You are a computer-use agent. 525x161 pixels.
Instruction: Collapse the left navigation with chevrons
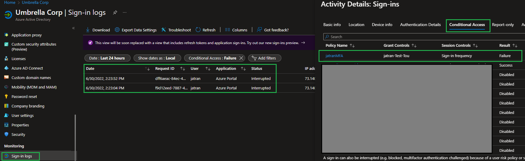pos(73,28)
